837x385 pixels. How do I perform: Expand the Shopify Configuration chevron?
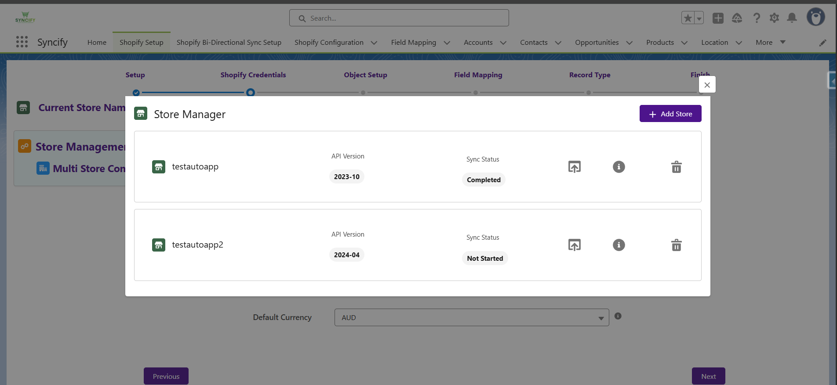(x=374, y=43)
